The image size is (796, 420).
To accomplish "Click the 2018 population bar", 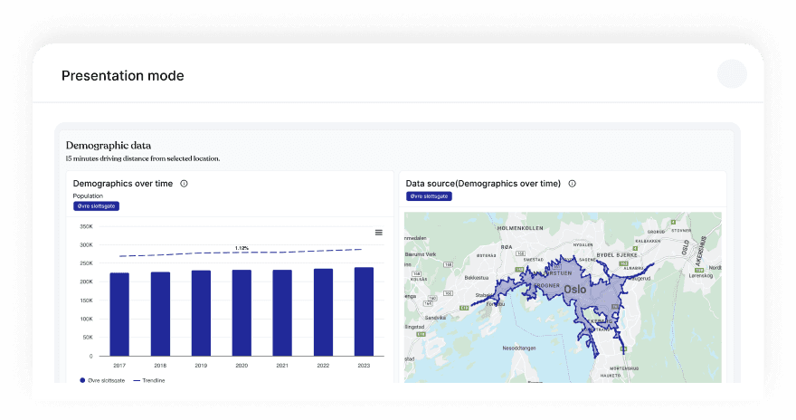I will coord(160,314).
